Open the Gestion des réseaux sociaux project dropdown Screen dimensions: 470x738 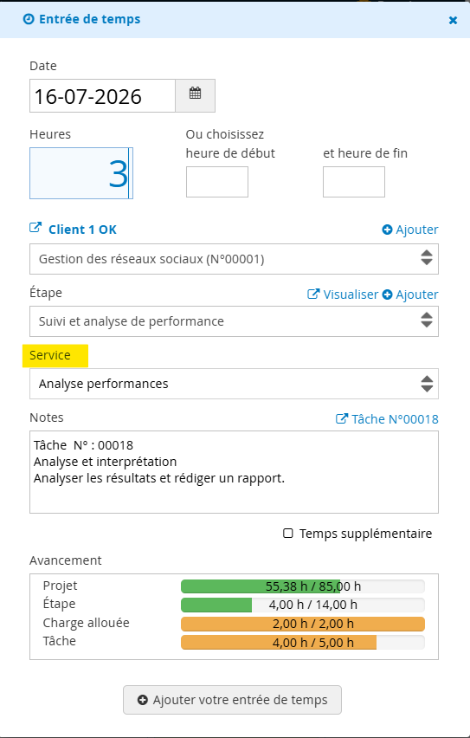pyautogui.click(x=234, y=259)
